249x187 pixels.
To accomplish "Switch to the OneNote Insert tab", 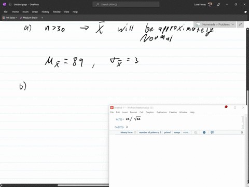I will click(x=25, y=12).
